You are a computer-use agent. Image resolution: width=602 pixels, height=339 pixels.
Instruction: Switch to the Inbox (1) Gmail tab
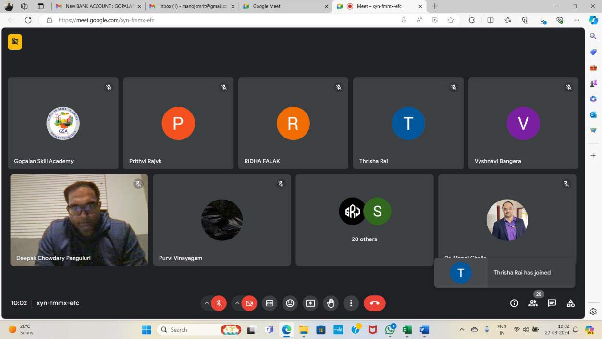191,6
